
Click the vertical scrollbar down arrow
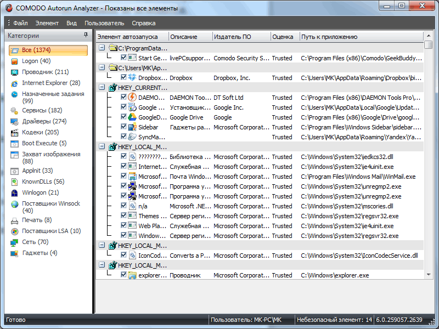click(x=428, y=275)
